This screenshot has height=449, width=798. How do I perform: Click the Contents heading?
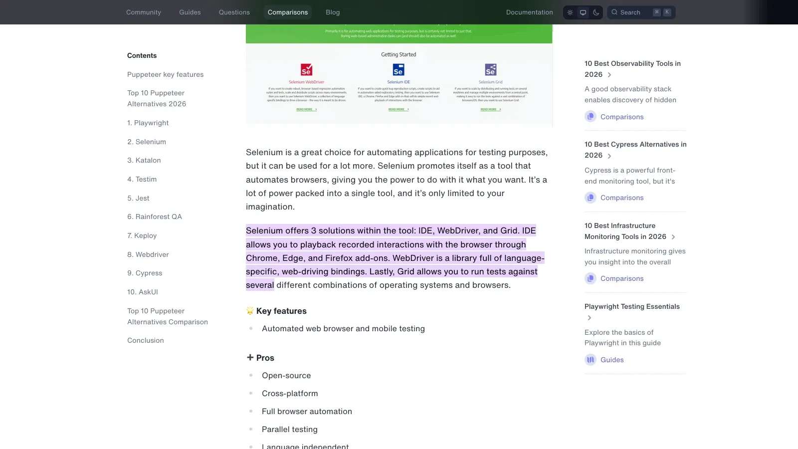(x=142, y=55)
